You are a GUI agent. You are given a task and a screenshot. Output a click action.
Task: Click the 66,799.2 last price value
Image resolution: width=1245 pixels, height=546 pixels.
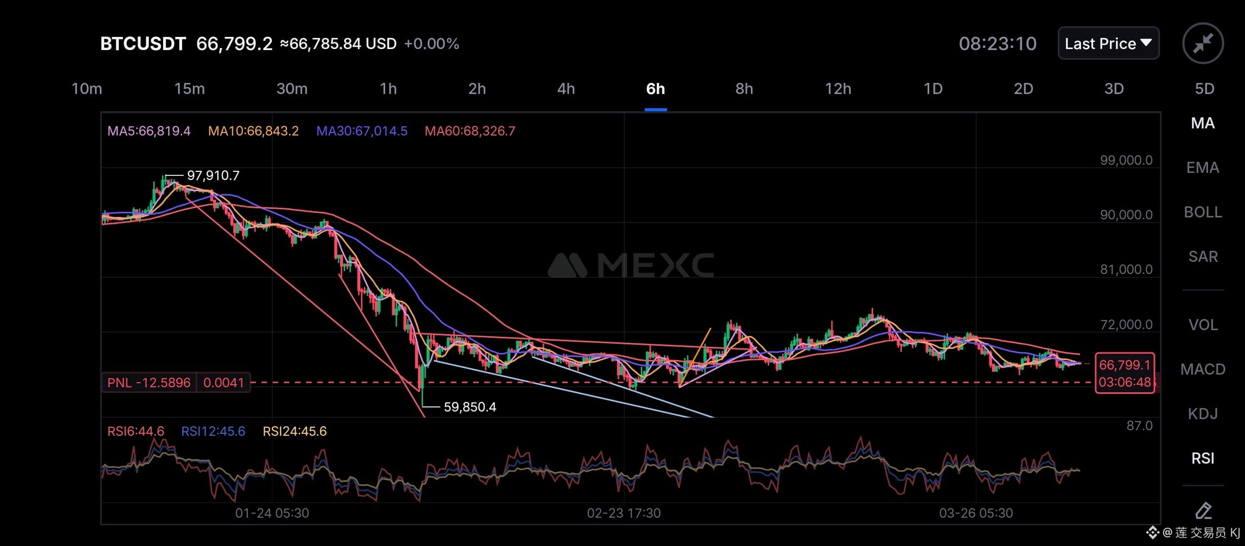[x=234, y=44]
